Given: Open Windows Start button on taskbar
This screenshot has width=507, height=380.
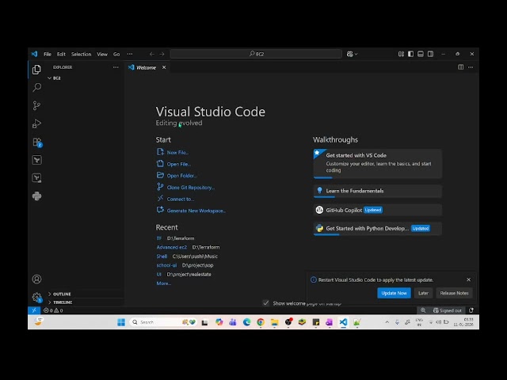Looking at the screenshot, I should click(121, 322).
